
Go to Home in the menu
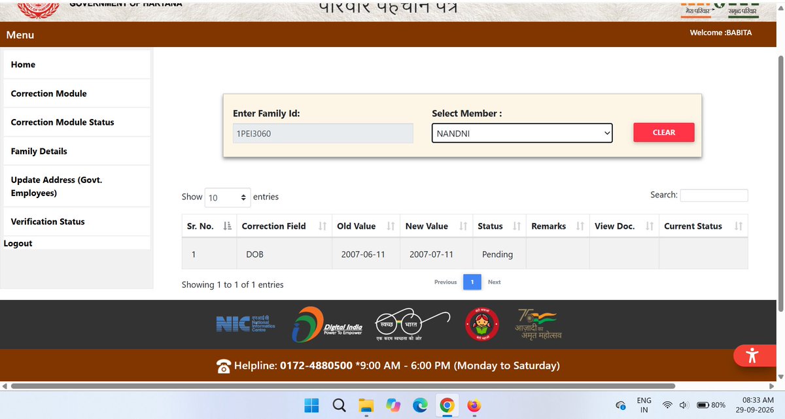(77, 65)
